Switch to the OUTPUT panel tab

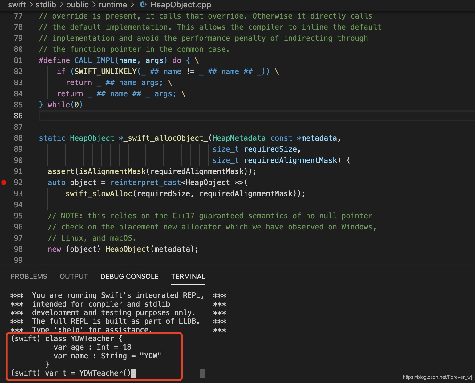(74, 276)
